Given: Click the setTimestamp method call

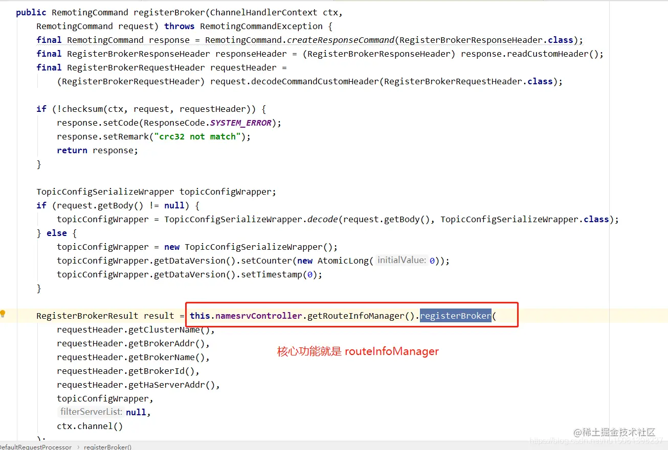Looking at the screenshot, I should click(x=272, y=274).
